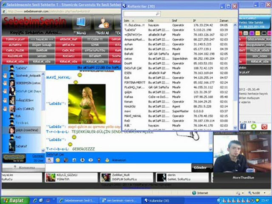Click Kullanicilar list scroll up arrow
Screen dimensions: 272x204
235,25
